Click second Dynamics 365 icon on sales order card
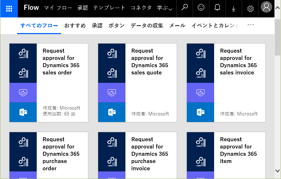281x179 pixels. point(23,73)
